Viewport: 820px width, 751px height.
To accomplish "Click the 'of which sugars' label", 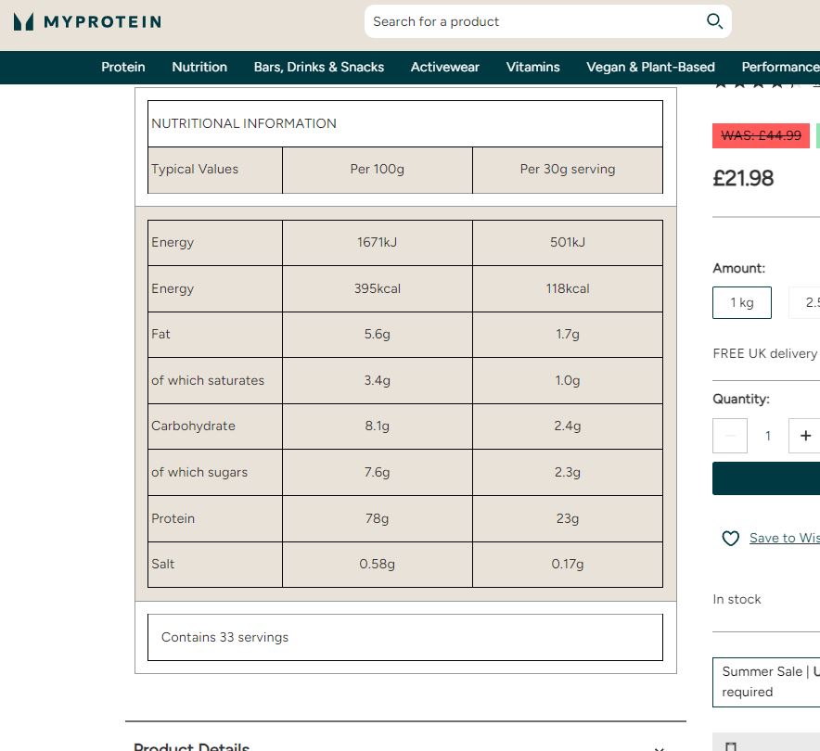I will pos(199,473).
